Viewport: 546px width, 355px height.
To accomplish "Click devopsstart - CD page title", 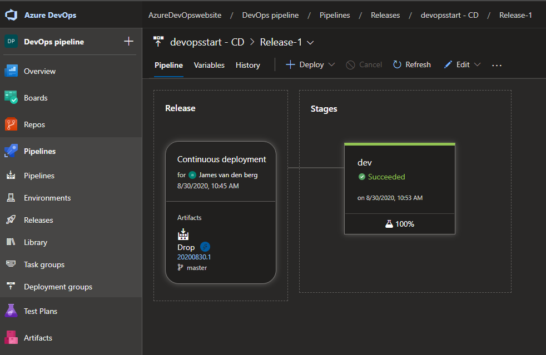I will tap(207, 42).
